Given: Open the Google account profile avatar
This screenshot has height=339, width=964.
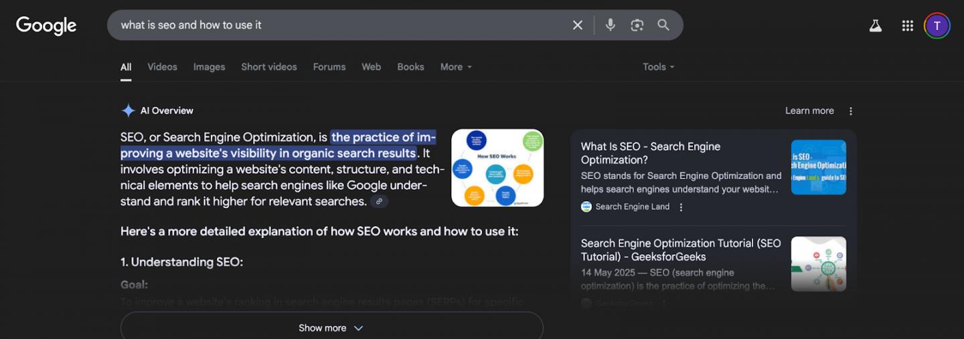Looking at the screenshot, I should (937, 26).
